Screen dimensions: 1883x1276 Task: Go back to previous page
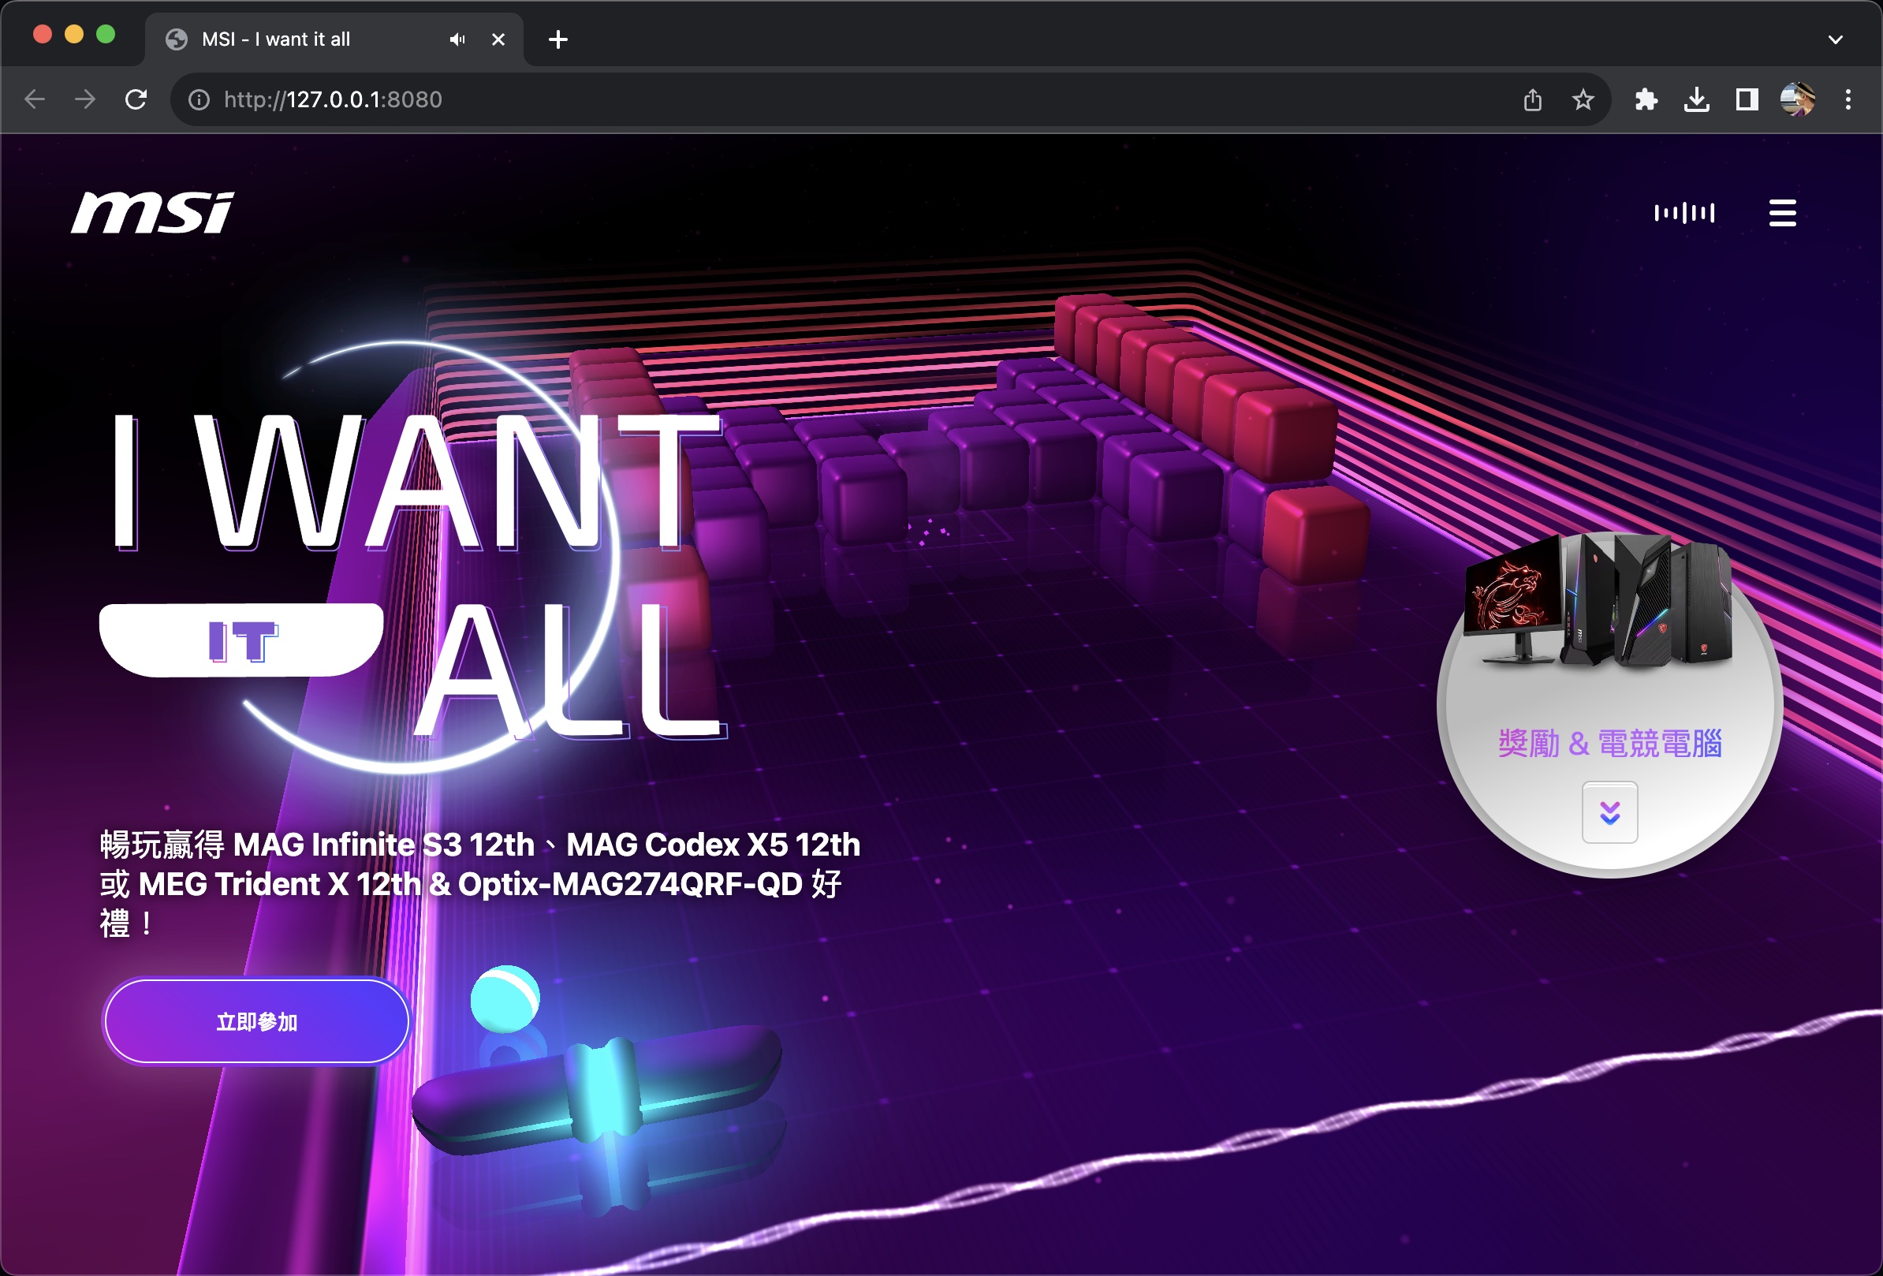pos(35,99)
